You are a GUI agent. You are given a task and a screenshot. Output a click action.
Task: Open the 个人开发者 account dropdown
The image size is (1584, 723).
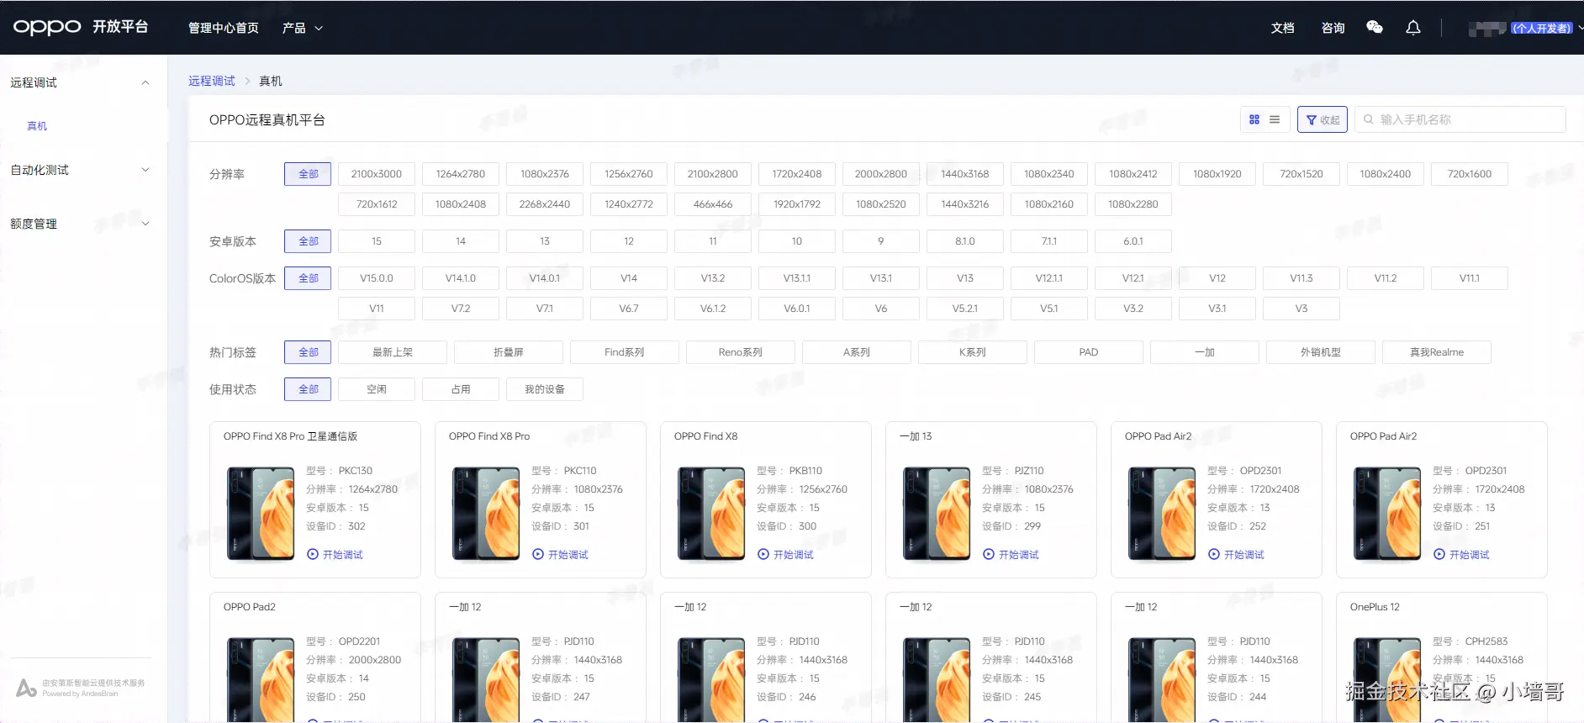[x=1525, y=28]
